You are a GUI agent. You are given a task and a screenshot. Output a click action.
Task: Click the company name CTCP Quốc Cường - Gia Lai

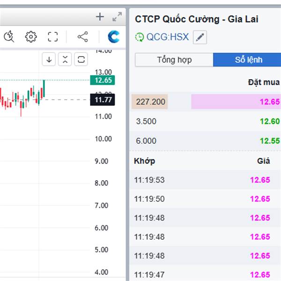197,19
